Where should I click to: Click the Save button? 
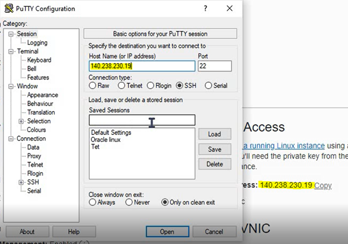click(214, 149)
